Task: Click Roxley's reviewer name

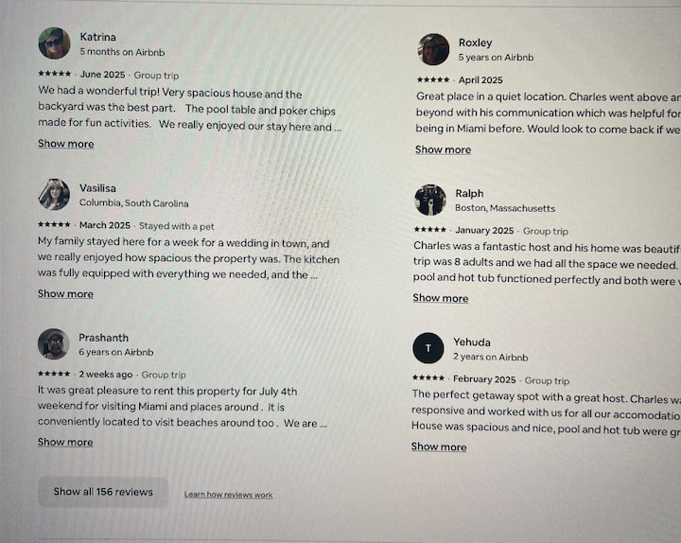Action: (x=475, y=43)
